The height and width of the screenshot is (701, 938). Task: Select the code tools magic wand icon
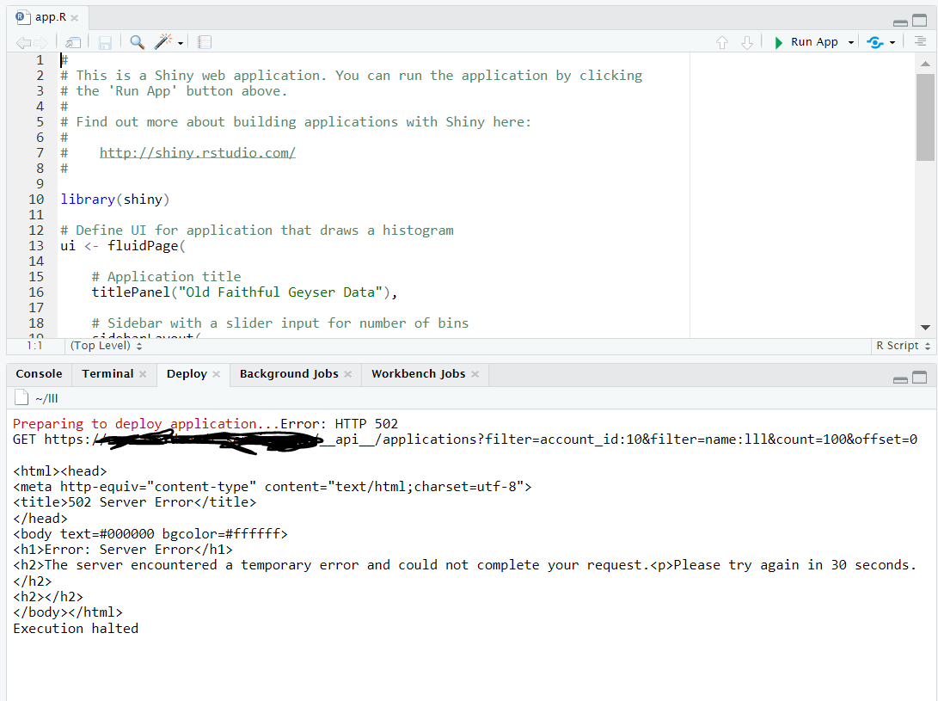pos(162,41)
